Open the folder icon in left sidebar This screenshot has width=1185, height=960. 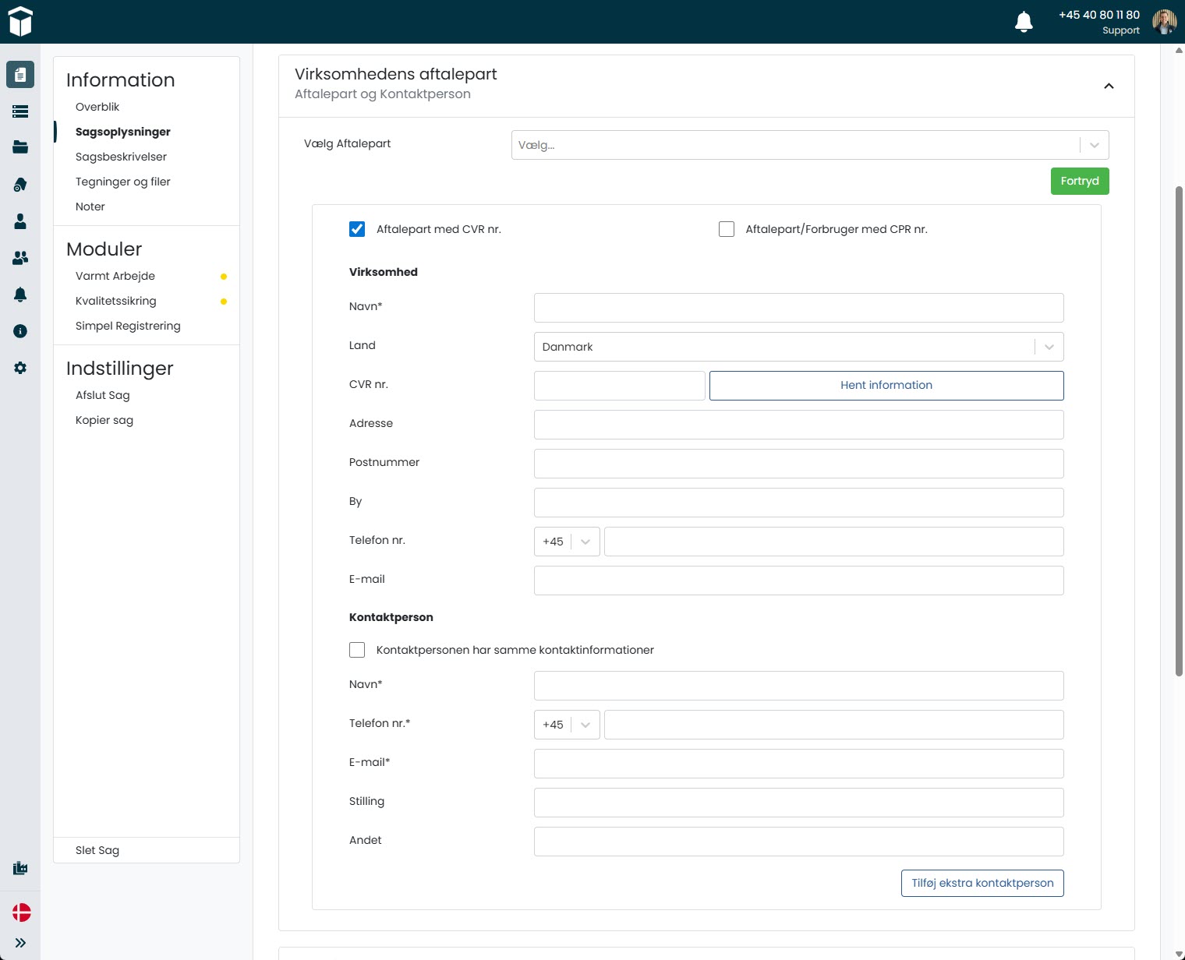click(20, 147)
